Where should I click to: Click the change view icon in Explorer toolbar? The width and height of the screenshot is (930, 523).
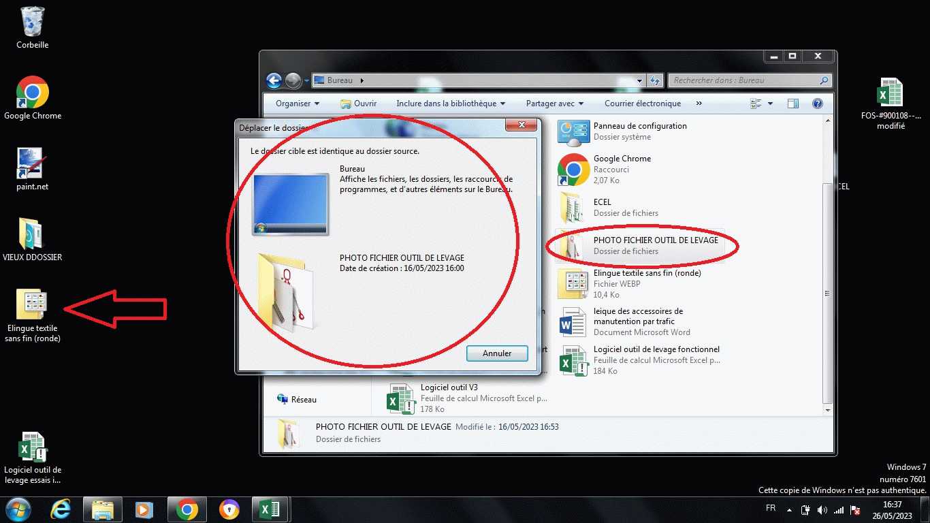coord(756,104)
